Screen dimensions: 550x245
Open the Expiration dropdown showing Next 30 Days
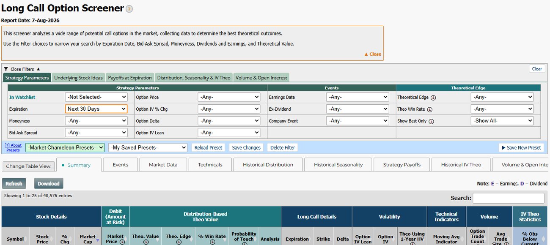(96, 109)
